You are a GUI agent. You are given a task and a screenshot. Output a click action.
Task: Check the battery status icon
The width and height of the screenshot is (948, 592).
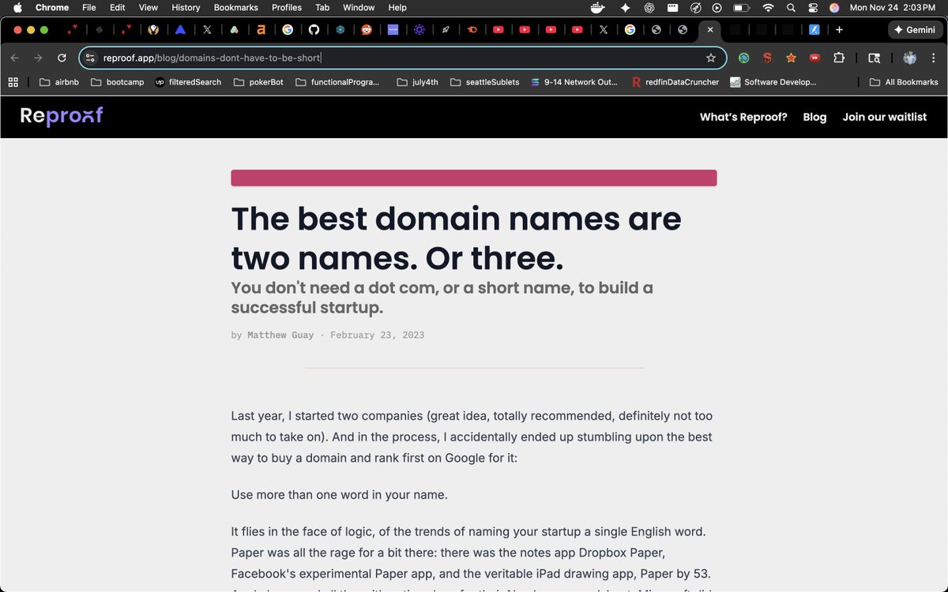(742, 7)
